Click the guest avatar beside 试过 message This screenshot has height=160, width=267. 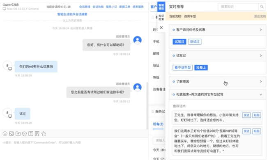pyautogui.click(x=7, y=113)
